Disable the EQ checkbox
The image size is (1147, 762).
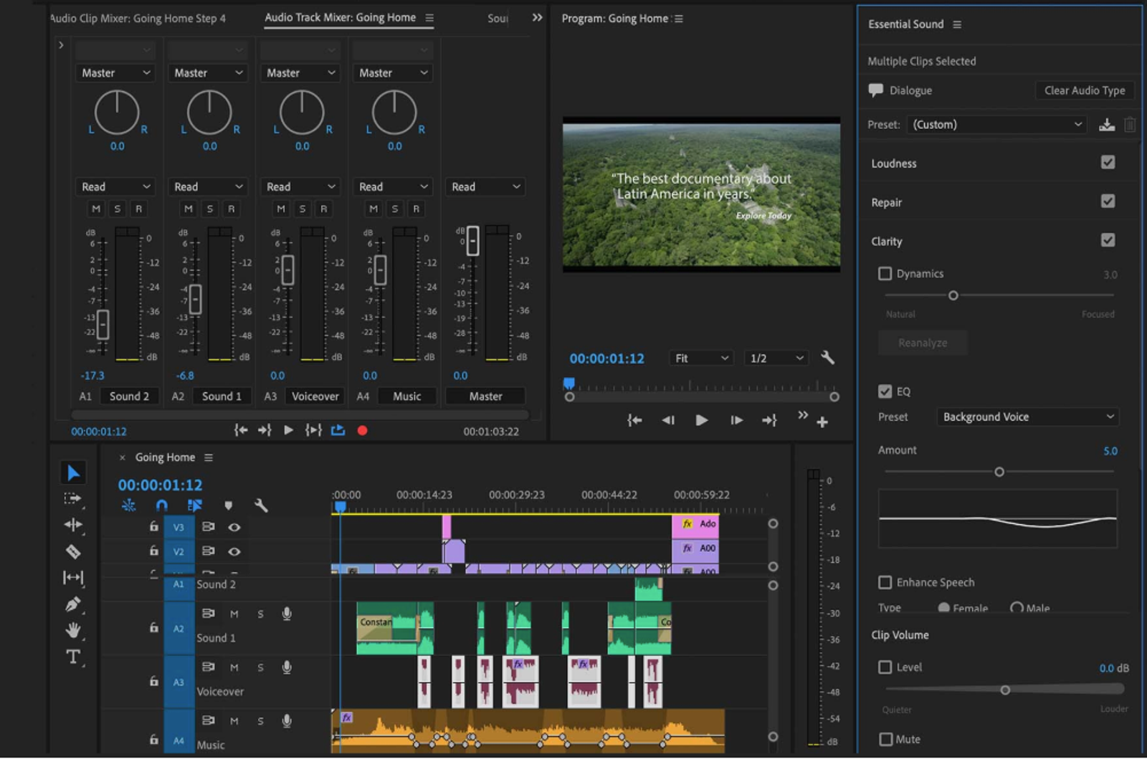click(x=885, y=391)
